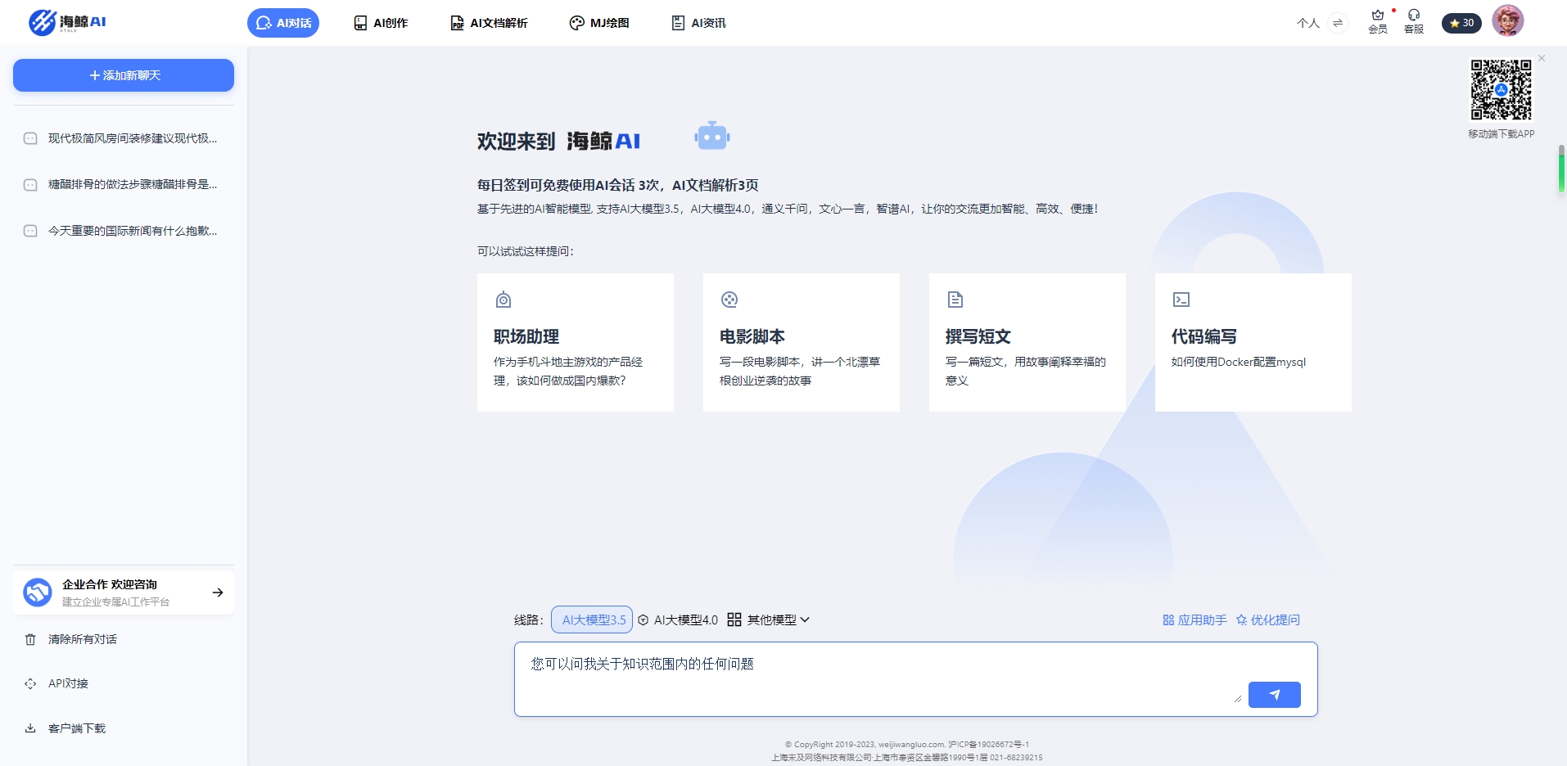Click the mobile APP QR code

pyautogui.click(x=1501, y=90)
